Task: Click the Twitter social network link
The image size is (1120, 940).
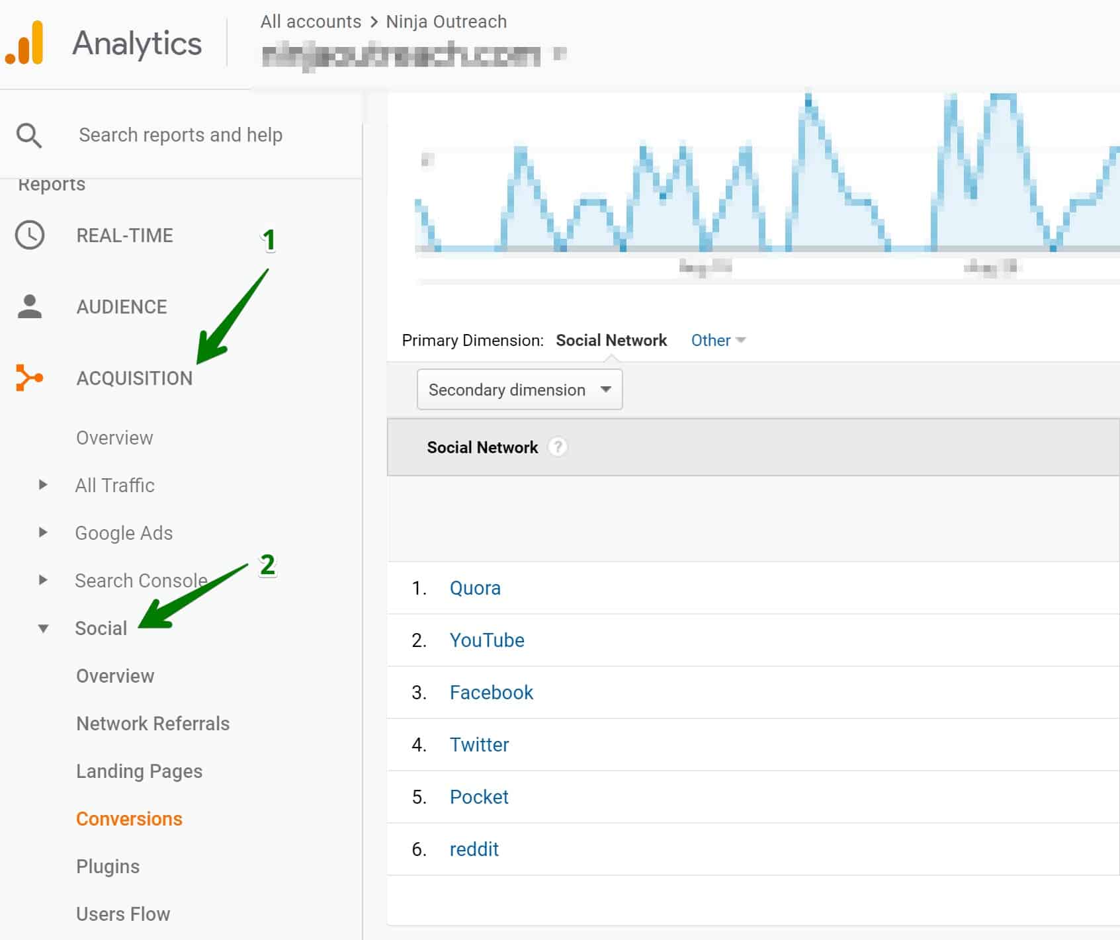Action: click(479, 745)
